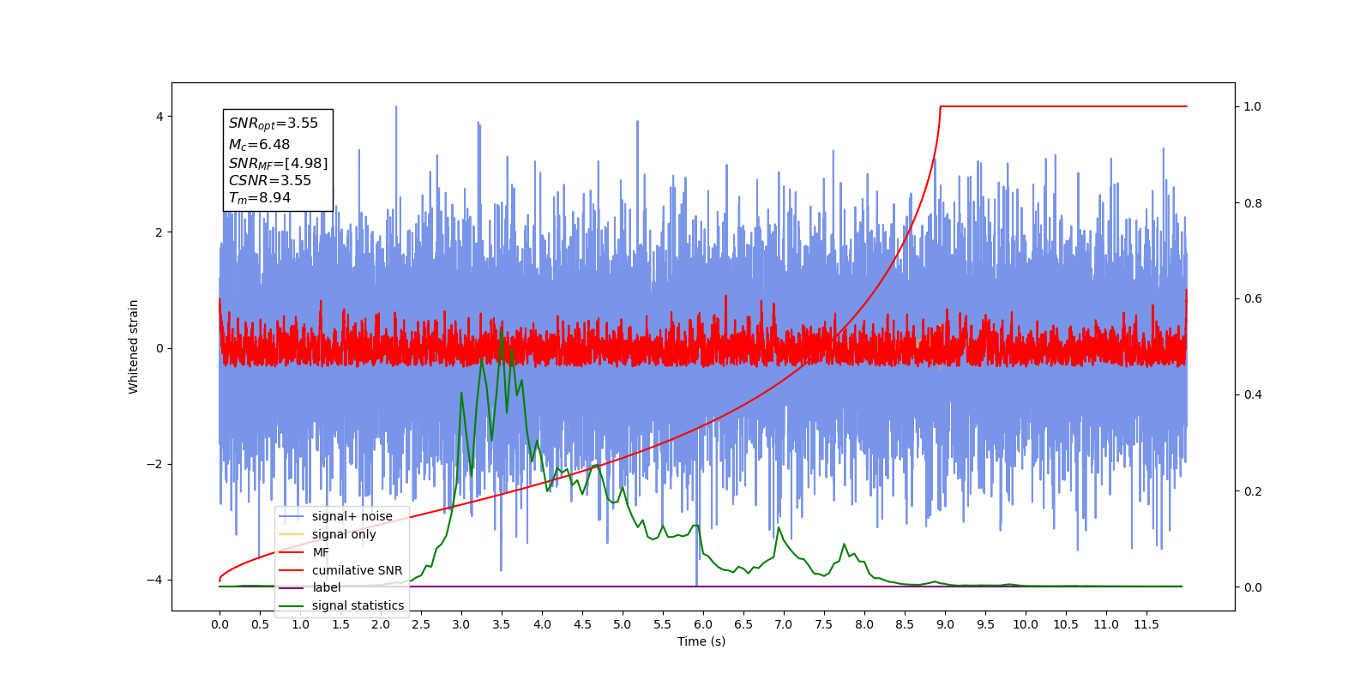The height and width of the screenshot is (686, 1372).
Task: Click the 'label' legend entry
Action: (x=327, y=587)
